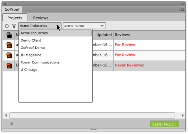Click the Never Reviewed status
The image size is (188, 134).
pyautogui.click(x=130, y=65)
